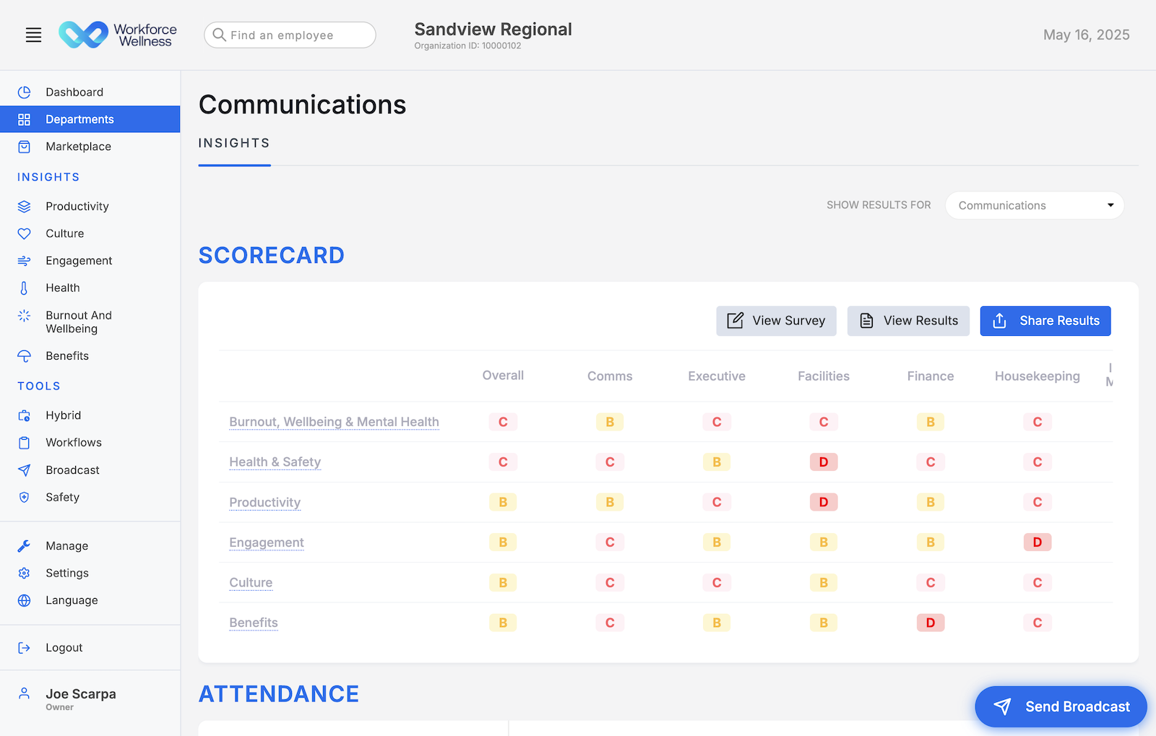Click the Broadcast paper plane sidebar icon
1156x736 pixels.
[x=24, y=470]
